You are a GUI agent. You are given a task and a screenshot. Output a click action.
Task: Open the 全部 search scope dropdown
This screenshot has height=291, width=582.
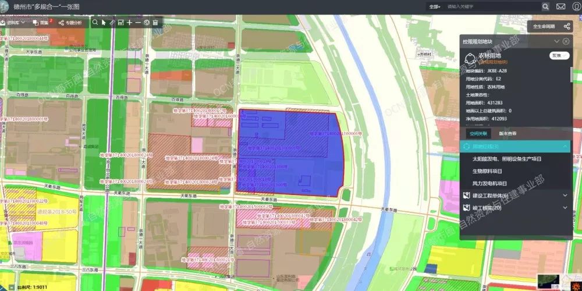[x=435, y=6]
